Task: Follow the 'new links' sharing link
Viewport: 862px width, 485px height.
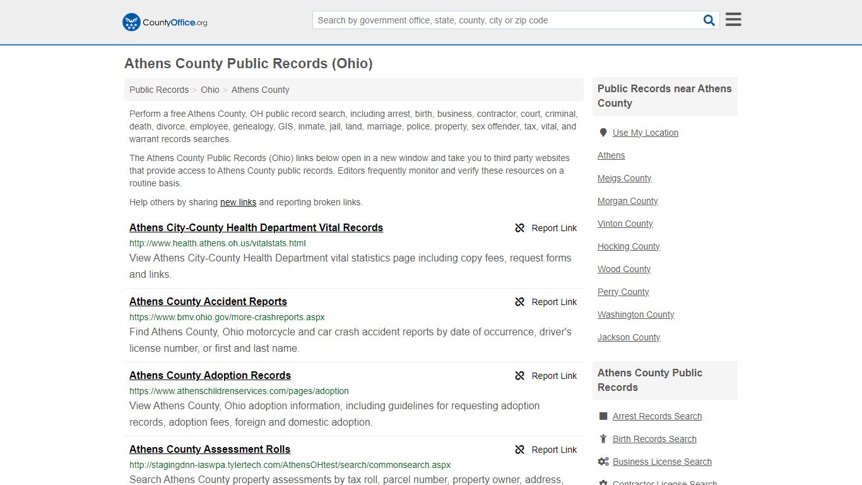Action: 238,202
